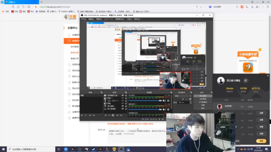
Task: Toggle visibility of 游戏捕获 source
Action: tap(123, 106)
